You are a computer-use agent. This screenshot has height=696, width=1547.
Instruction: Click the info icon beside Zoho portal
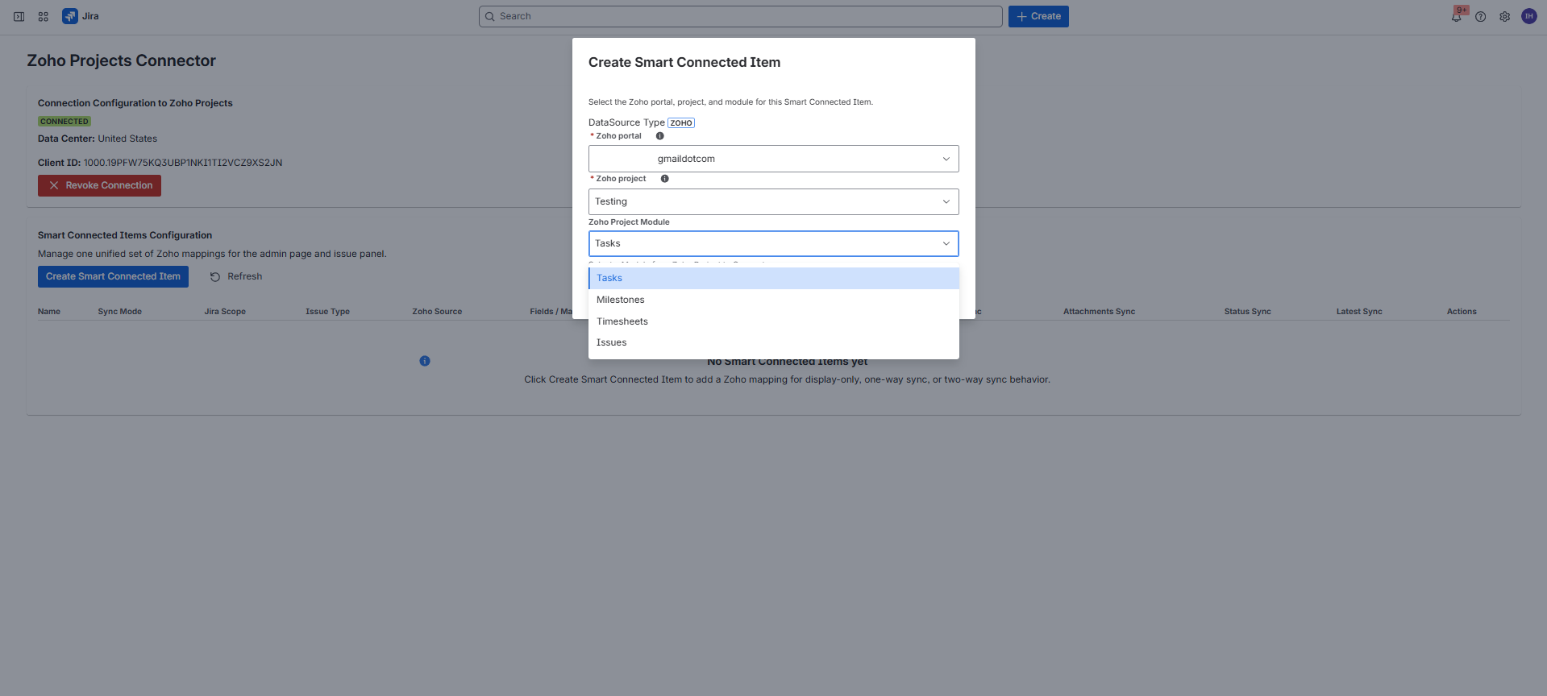point(659,136)
